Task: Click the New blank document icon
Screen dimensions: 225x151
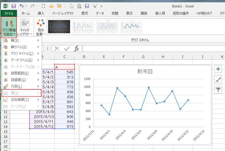Action: (42, 6)
